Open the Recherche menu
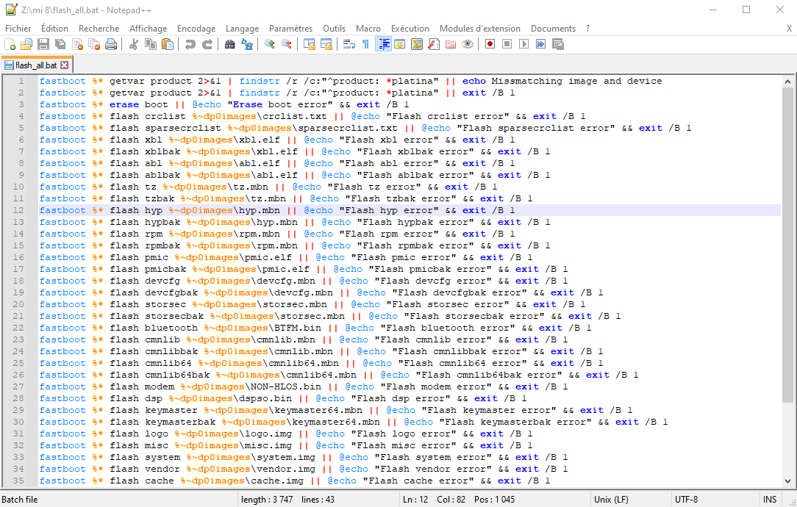797x507 pixels. click(99, 29)
